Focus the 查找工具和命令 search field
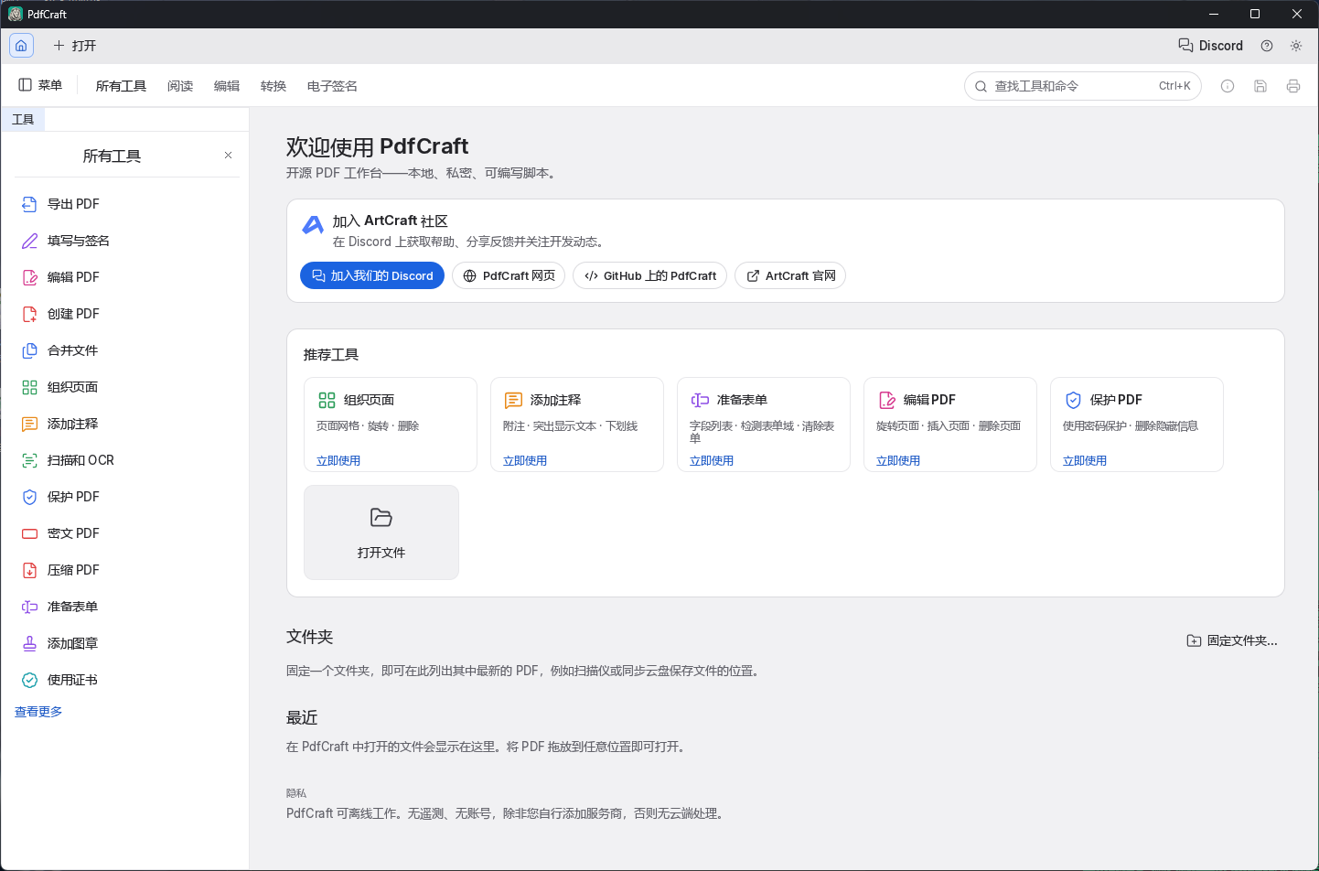The image size is (1319, 871). pyautogui.click(x=1083, y=86)
